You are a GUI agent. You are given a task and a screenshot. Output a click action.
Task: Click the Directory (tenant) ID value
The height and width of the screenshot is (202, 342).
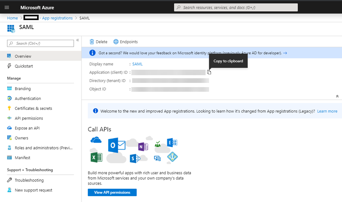(170, 81)
